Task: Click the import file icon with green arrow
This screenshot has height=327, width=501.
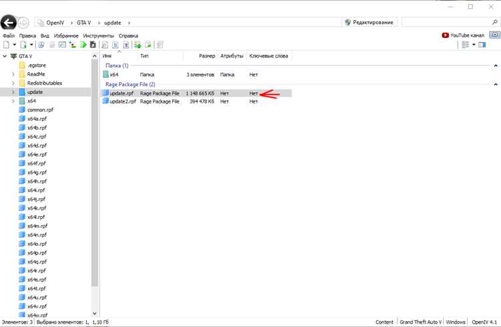Action: (23, 45)
